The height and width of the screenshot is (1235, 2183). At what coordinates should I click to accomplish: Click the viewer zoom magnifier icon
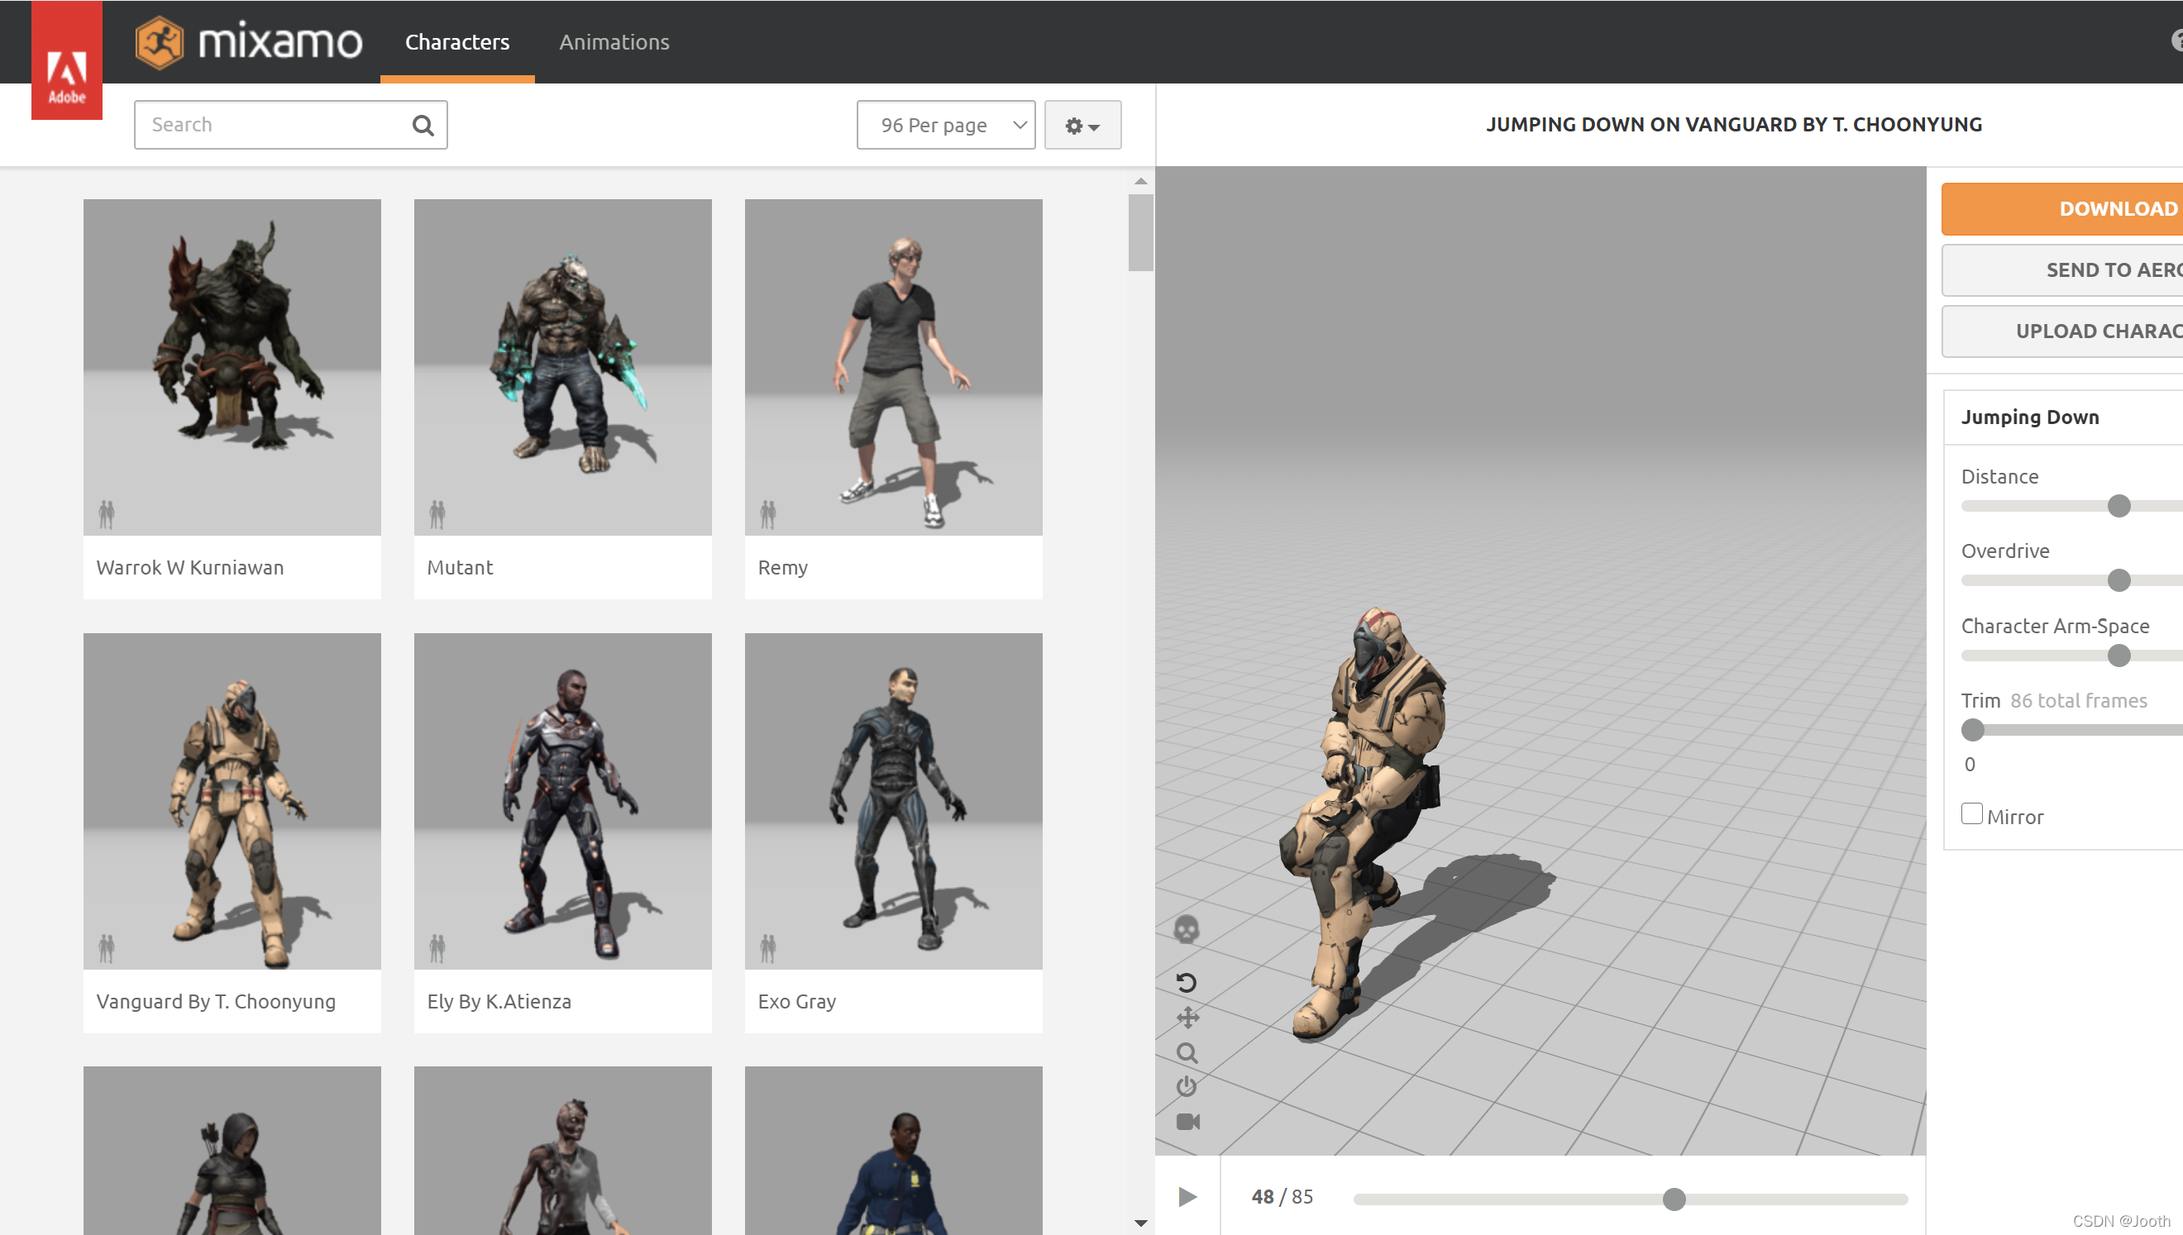click(1187, 1052)
